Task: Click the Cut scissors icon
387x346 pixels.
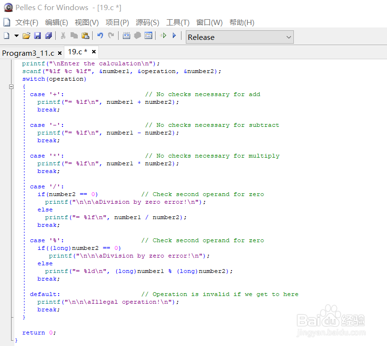Action: click(63, 36)
